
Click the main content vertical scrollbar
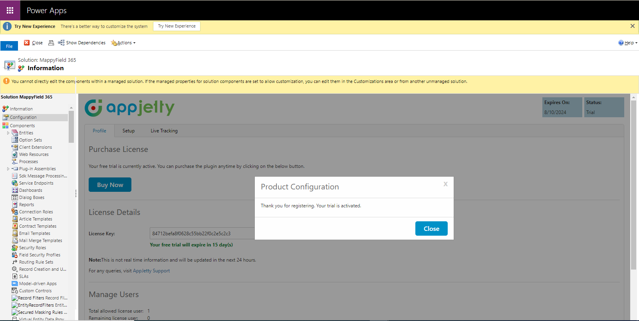[633, 185]
